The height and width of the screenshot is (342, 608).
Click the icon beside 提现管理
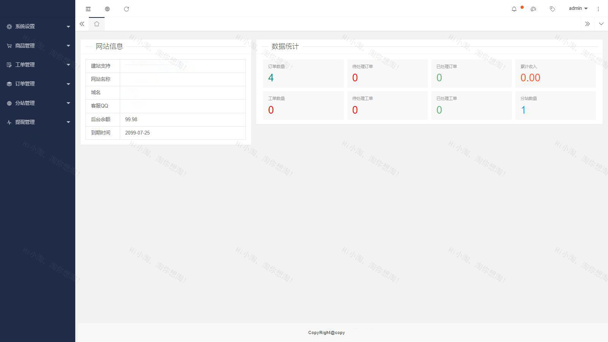(x=9, y=122)
